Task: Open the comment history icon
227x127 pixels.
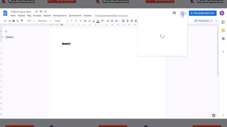Action: tap(174, 13)
